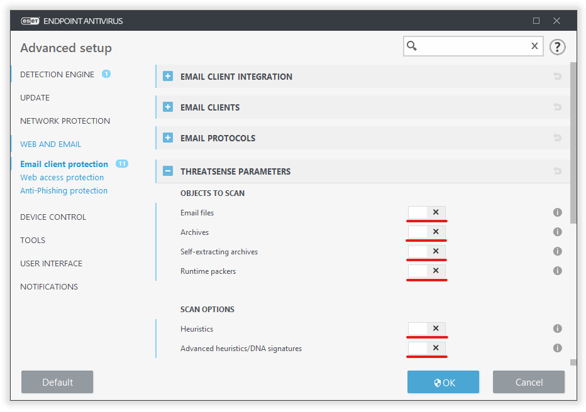The width and height of the screenshot is (586, 412).
Task: Expand the Email Client Integration section
Action: point(168,76)
